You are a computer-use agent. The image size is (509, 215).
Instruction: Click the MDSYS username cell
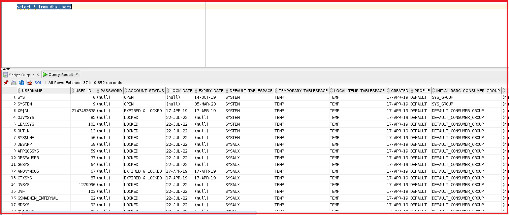[43, 205]
